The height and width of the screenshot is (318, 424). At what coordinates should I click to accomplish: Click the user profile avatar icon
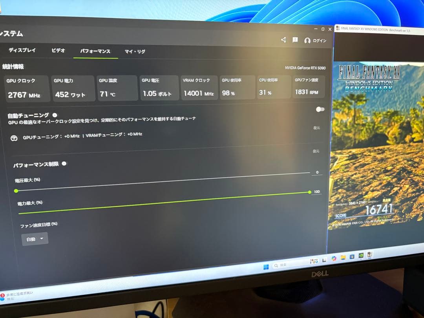pos(307,40)
